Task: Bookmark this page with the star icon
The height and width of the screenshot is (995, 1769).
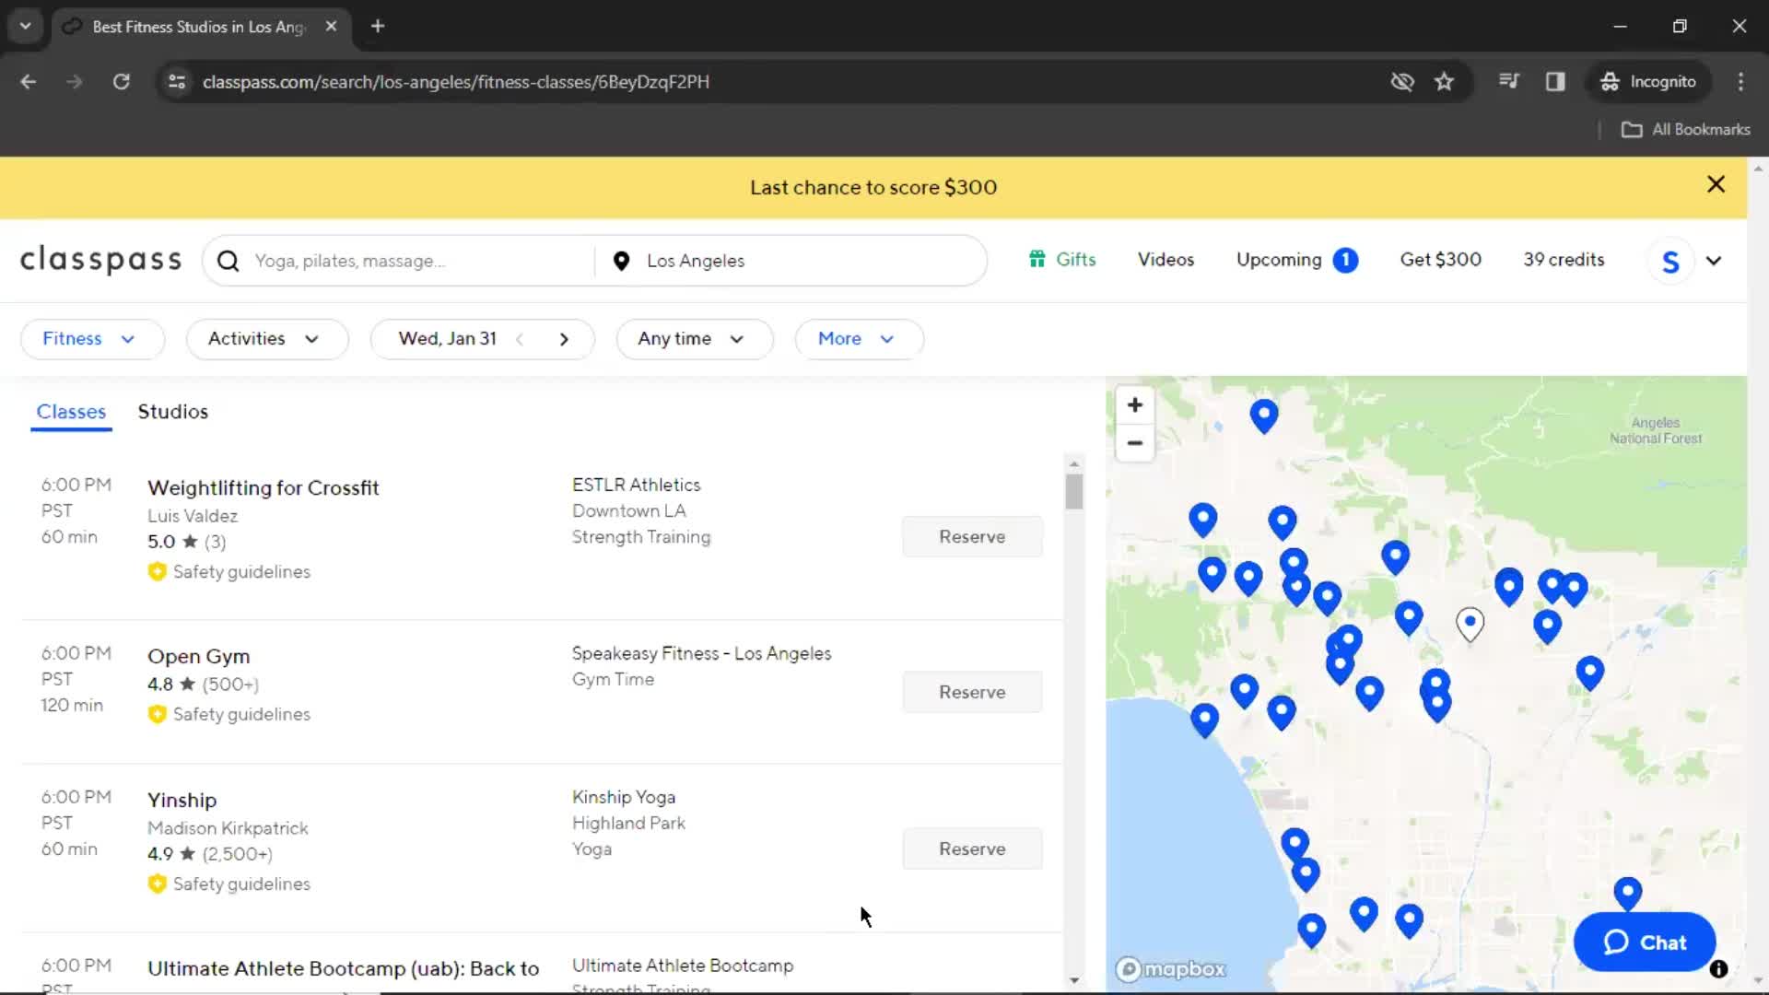Action: 1444,82
